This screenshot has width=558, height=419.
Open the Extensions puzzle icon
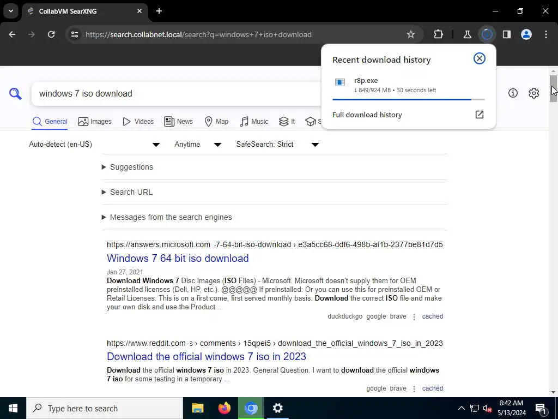click(x=439, y=34)
